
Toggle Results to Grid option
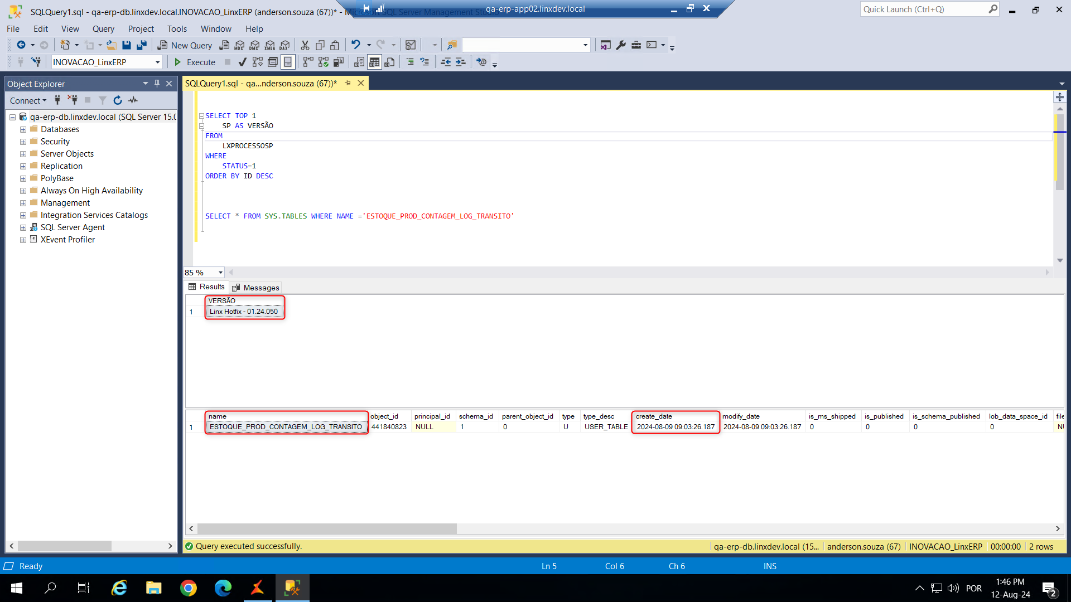374,62
